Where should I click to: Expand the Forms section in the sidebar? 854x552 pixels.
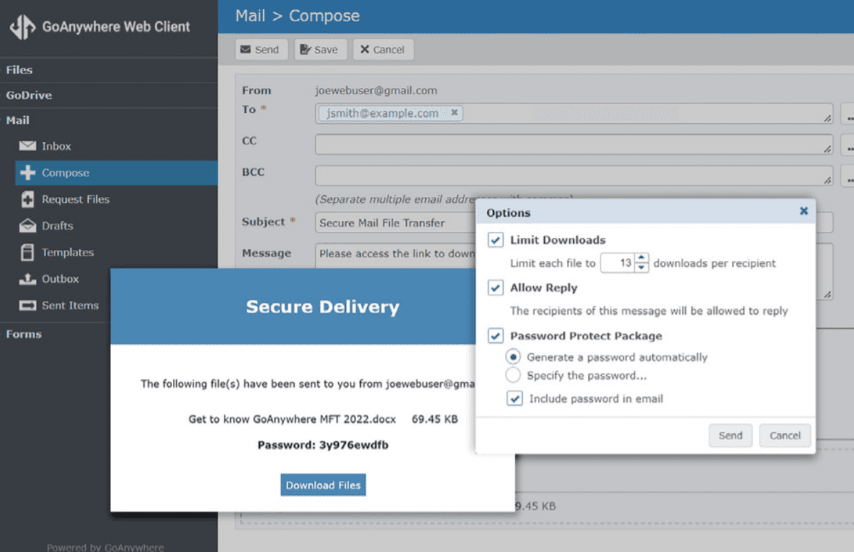[23, 334]
